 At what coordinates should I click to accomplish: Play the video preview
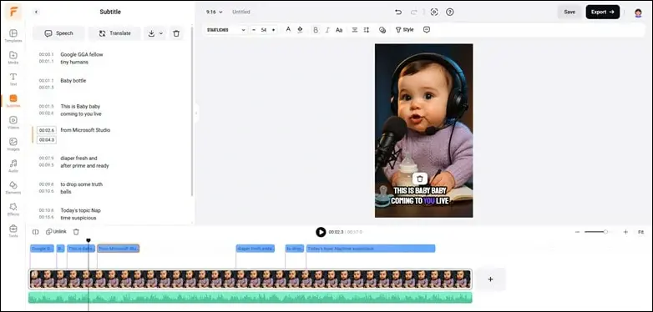pos(321,232)
